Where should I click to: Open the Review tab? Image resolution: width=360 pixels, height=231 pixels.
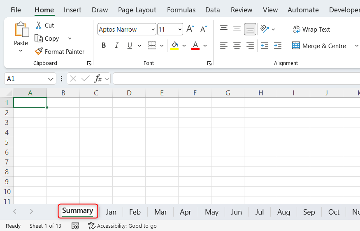(241, 10)
